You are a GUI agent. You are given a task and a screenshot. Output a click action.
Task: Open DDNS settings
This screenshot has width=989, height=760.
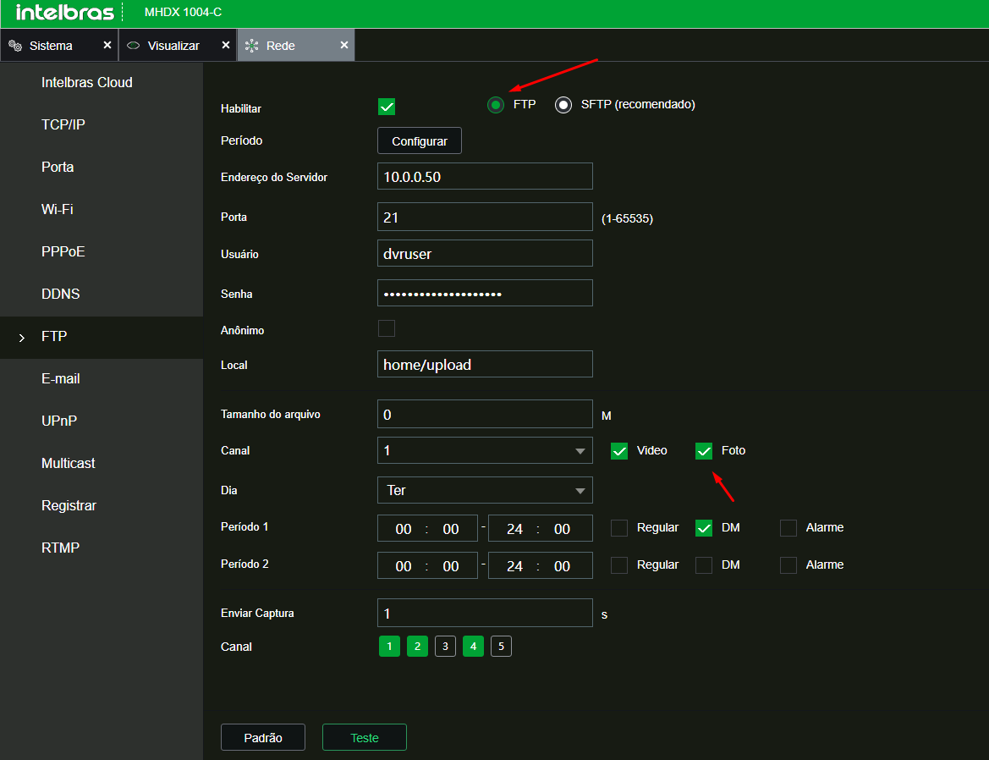coord(61,294)
